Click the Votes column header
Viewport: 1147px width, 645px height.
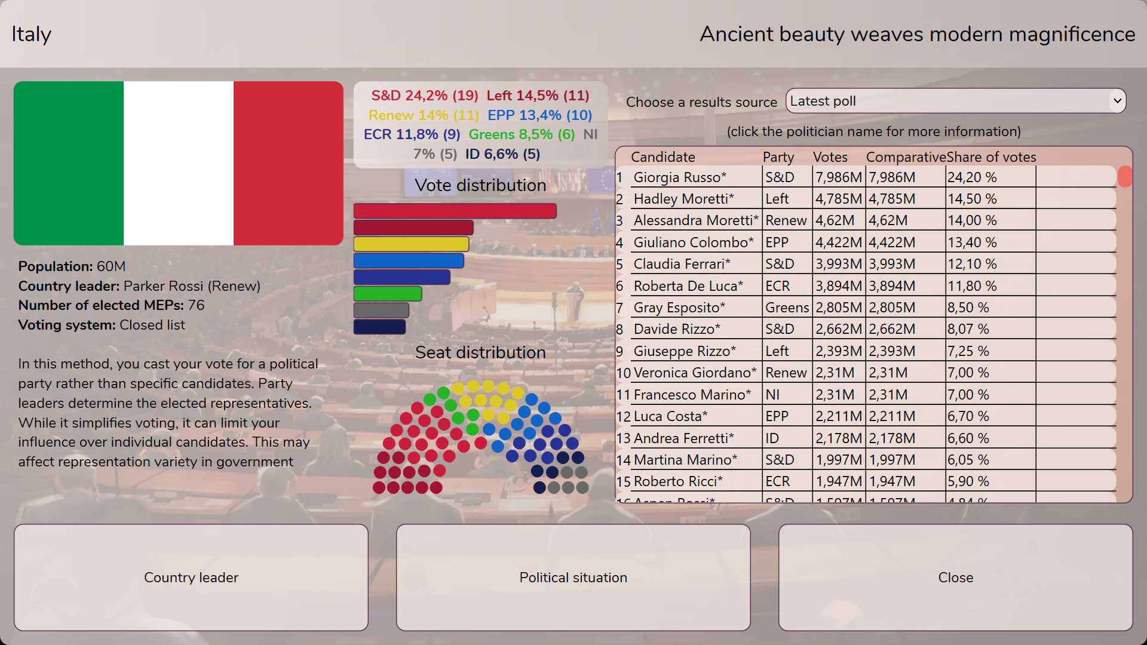coord(830,157)
